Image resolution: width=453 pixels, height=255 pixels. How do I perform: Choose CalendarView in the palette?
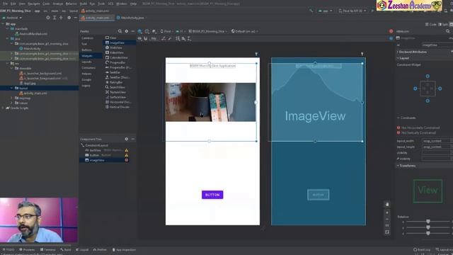click(118, 57)
